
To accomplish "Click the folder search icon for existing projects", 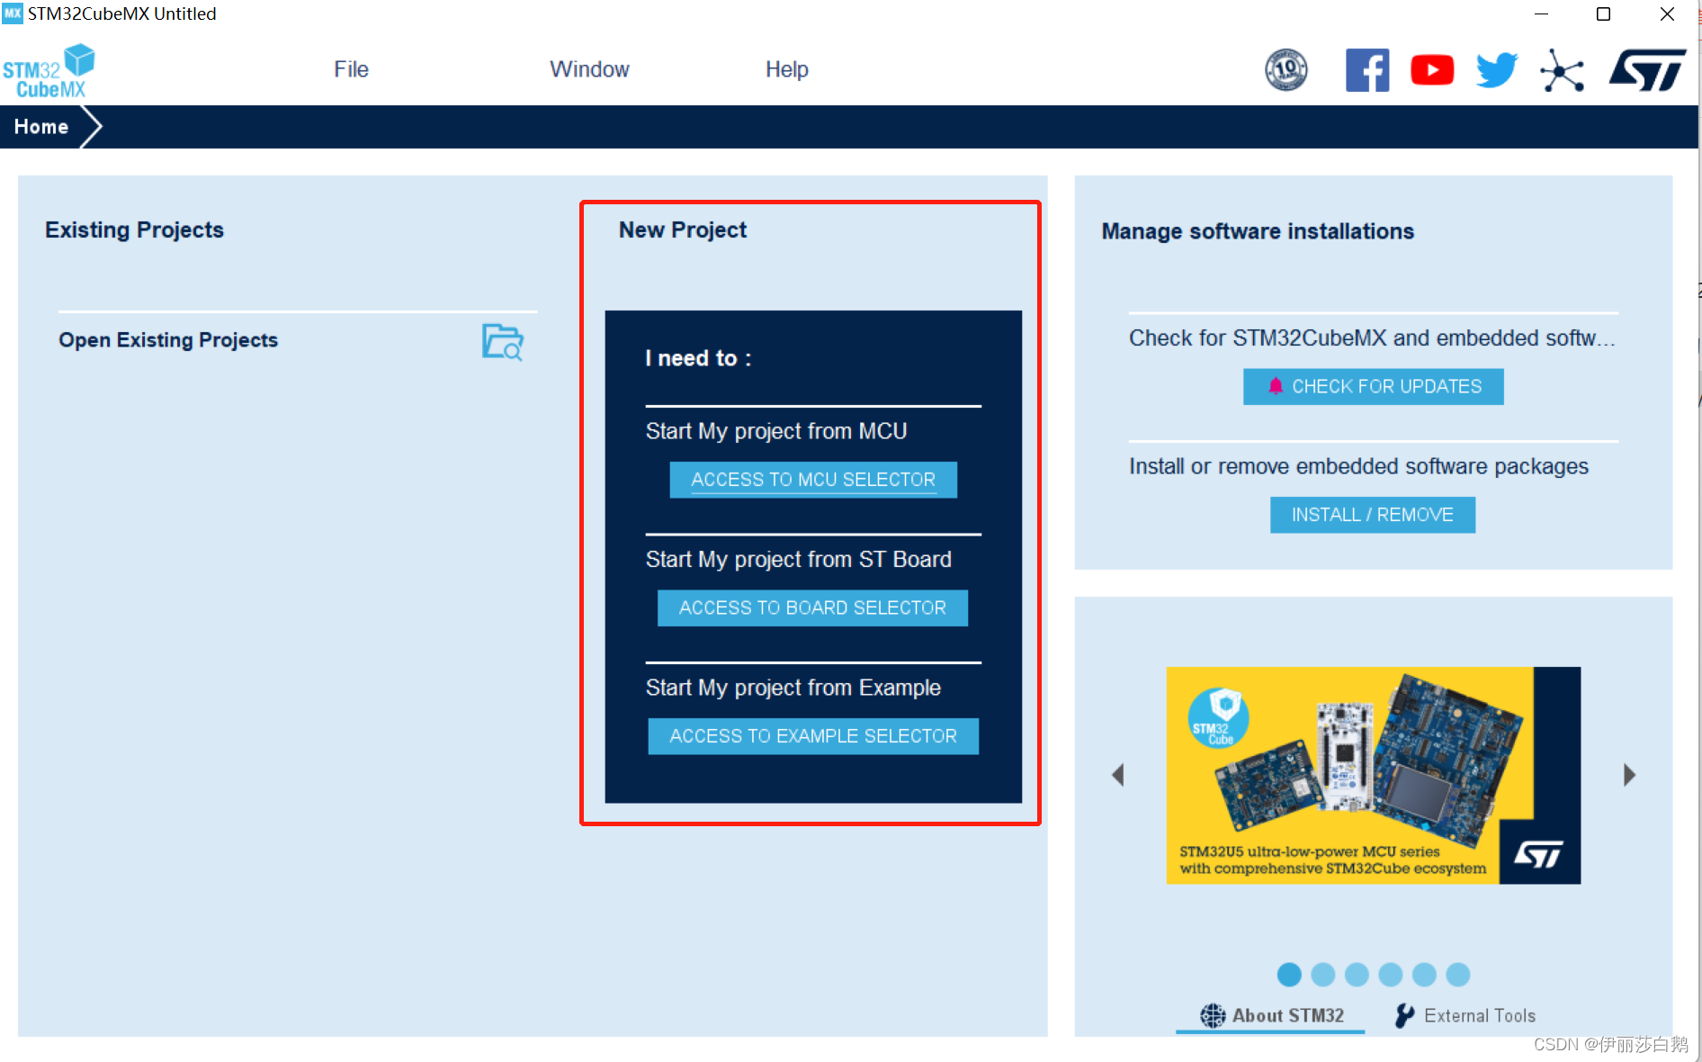I will point(502,342).
